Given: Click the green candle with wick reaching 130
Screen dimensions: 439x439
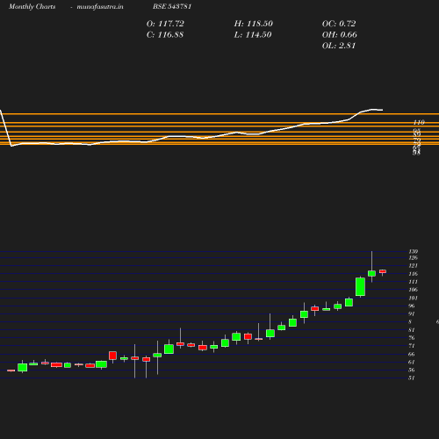Looking at the screenshot, I should [371, 273].
